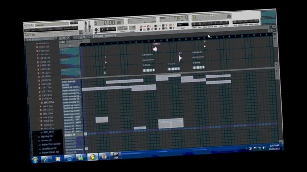Open the Action Center flag in system tray
The image size is (307, 172).
255,148
